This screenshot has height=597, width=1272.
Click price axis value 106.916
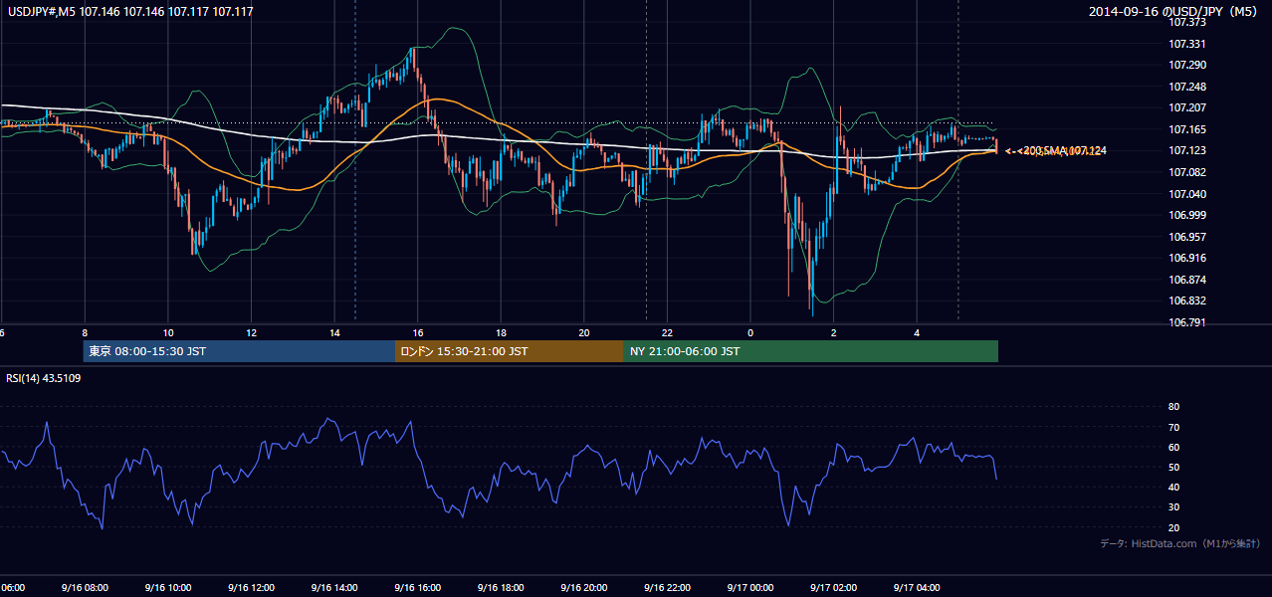(x=1187, y=258)
